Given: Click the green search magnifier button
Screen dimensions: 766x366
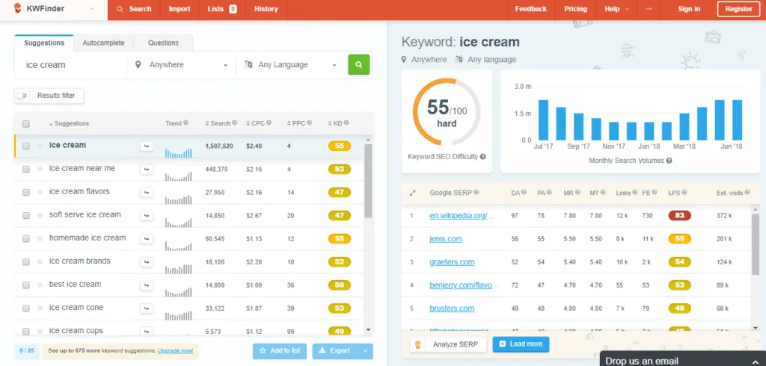Looking at the screenshot, I should (x=358, y=64).
